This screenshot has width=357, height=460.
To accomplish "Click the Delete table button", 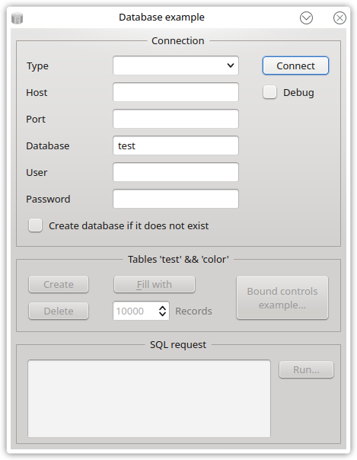I will coord(59,311).
